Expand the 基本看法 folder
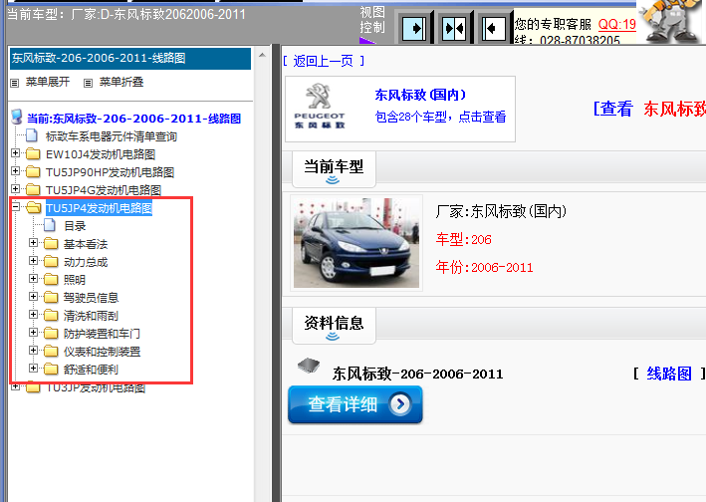 pos(33,243)
